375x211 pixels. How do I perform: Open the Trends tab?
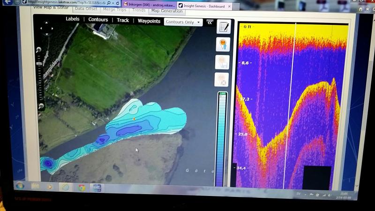(138, 9)
